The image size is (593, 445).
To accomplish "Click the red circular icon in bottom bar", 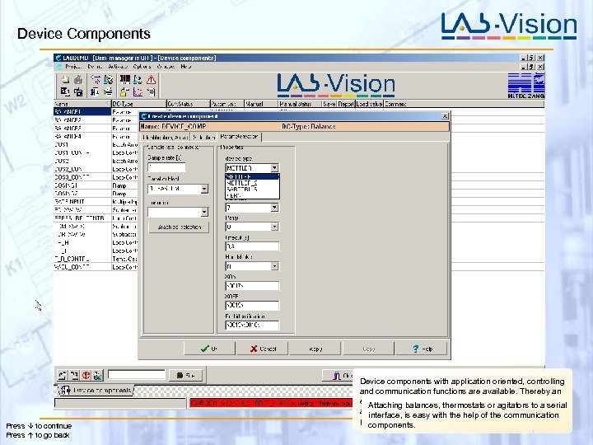I will 86,375.
